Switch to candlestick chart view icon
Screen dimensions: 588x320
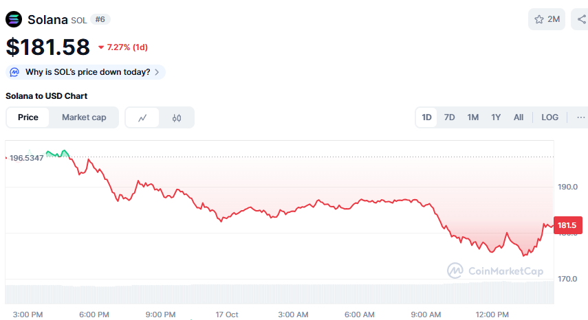177,117
